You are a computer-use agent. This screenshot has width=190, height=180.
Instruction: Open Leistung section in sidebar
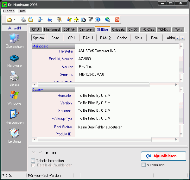15,136
